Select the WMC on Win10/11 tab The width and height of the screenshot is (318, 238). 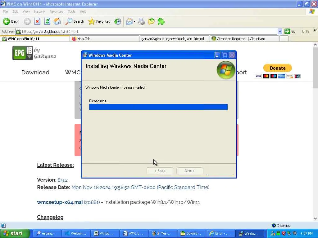coord(35,39)
